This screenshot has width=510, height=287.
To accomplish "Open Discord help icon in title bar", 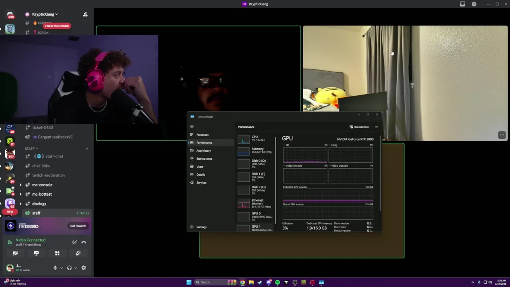I will [474, 4].
